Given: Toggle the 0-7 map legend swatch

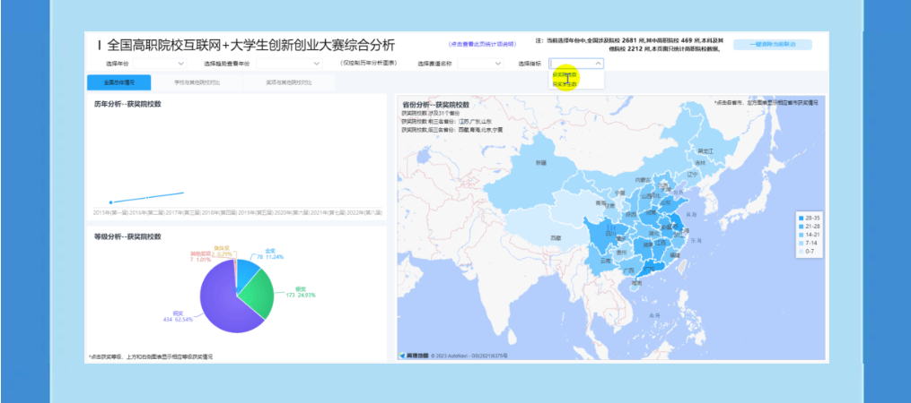Looking at the screenshot, I should click(x=800, y=252).
